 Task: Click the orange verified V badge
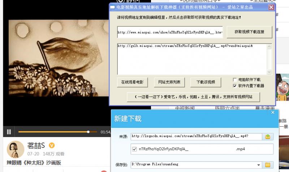[x=52, y=145]
